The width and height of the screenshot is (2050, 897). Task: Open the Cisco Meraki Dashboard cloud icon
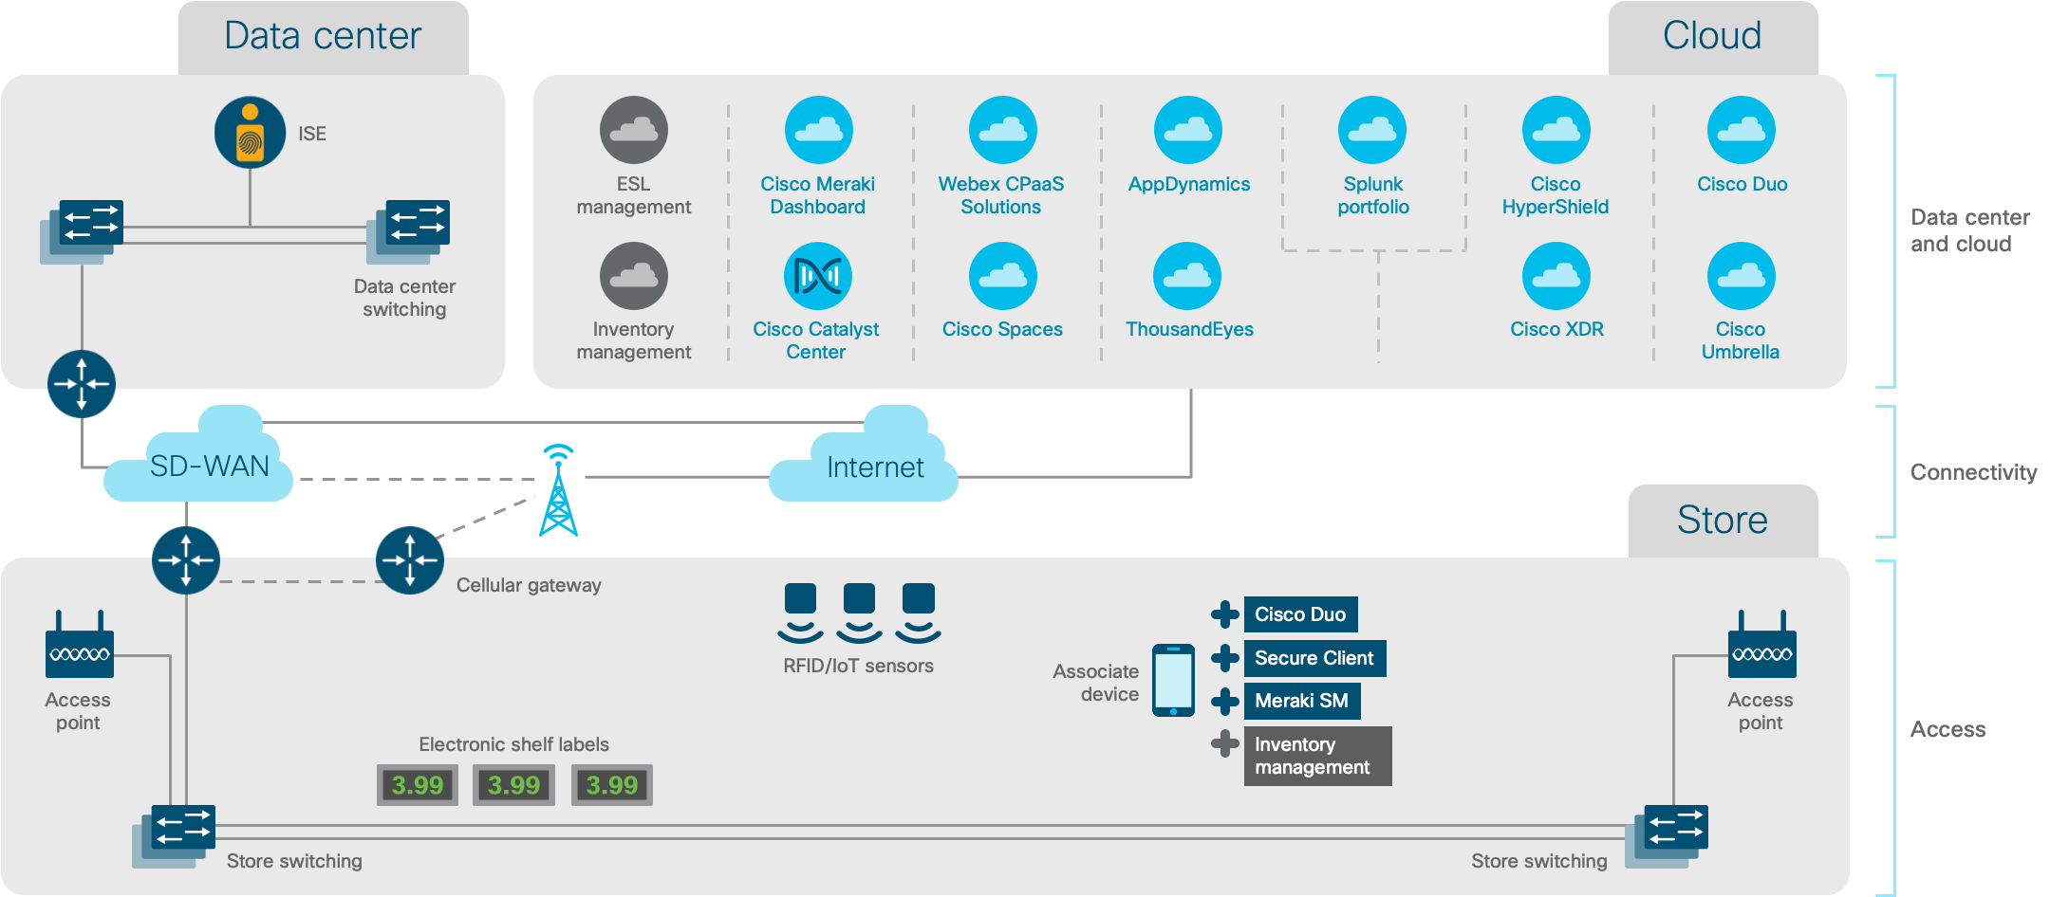click(x=818, y=130)
